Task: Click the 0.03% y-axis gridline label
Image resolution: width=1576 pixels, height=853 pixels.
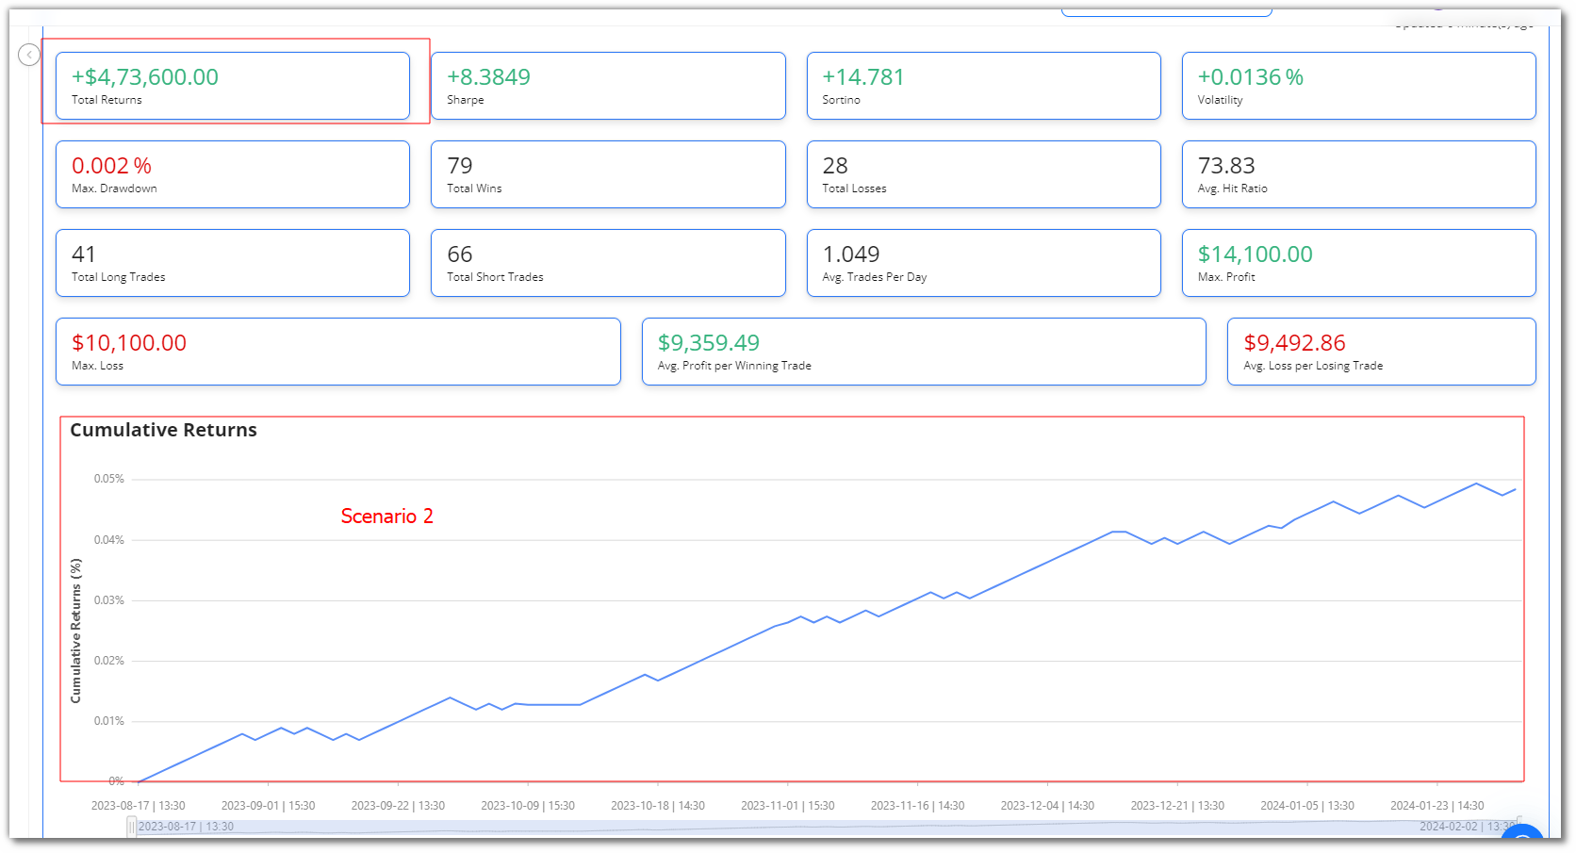Action: point(109,600)
